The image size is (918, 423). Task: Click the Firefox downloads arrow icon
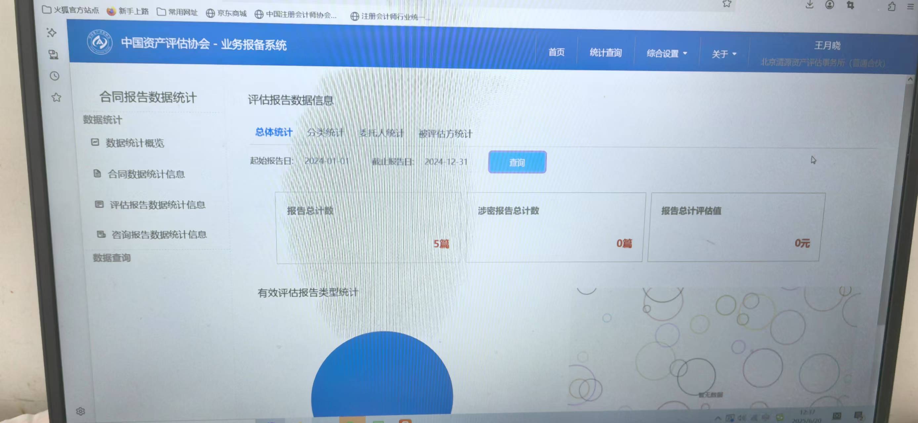click(809, 5)
